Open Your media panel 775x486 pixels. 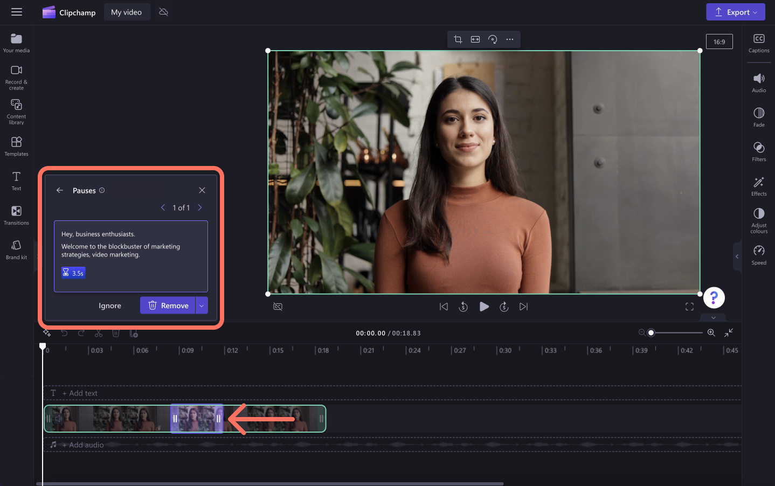click(x=17, y=43)
